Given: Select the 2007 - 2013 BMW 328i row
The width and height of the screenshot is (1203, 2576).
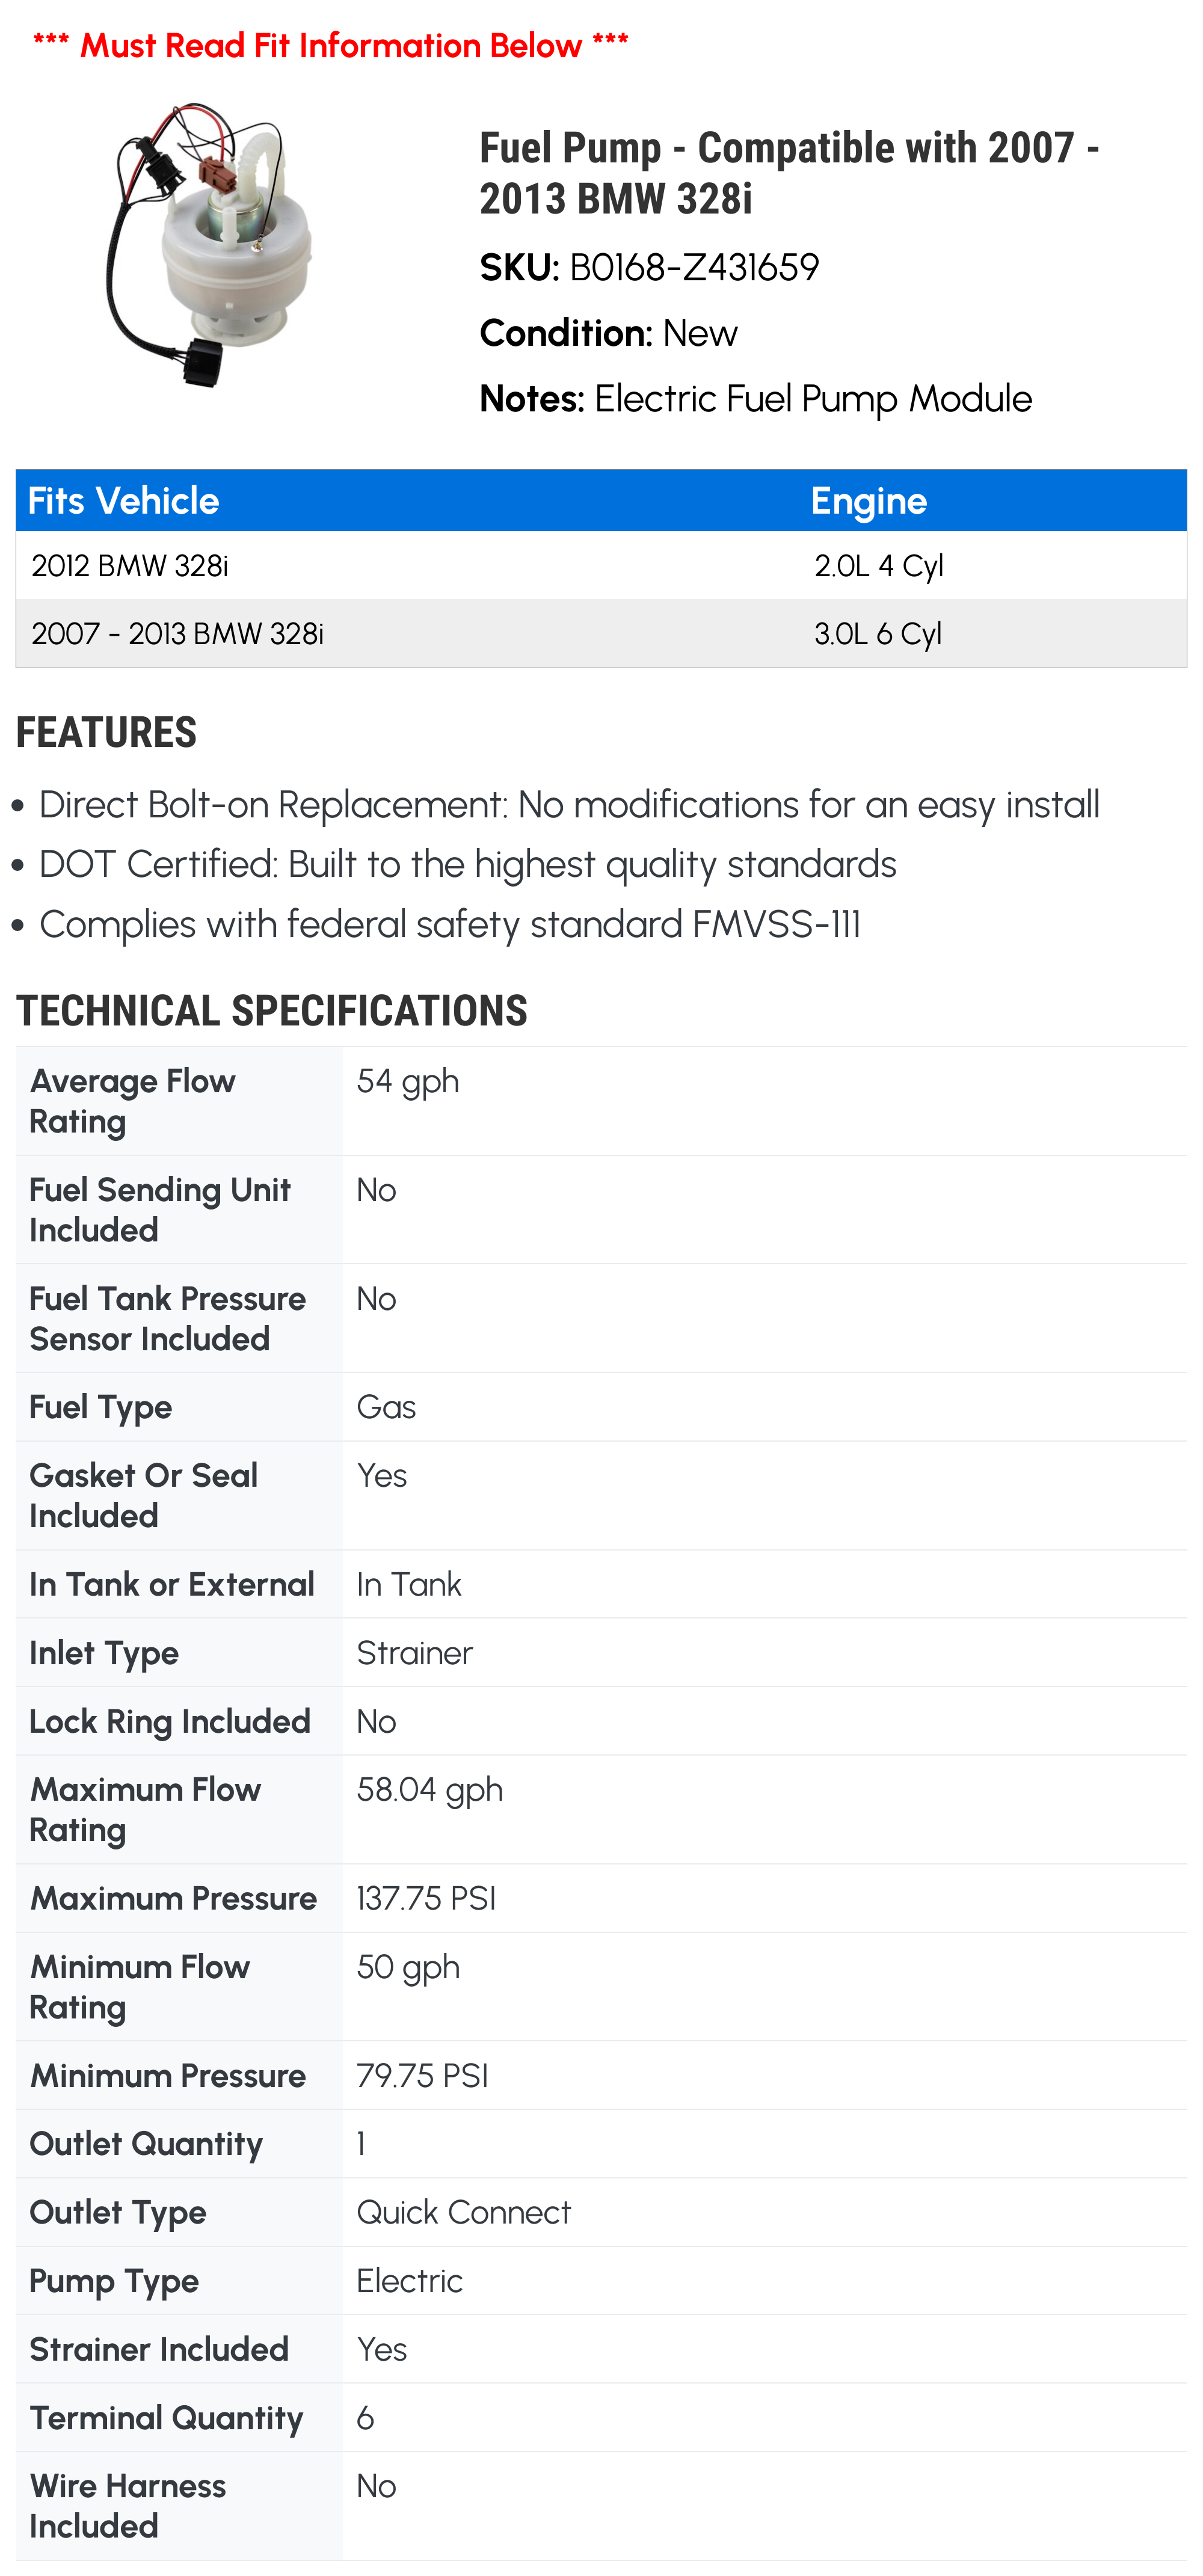Looking at the screenshot, I should click(177, 634).
